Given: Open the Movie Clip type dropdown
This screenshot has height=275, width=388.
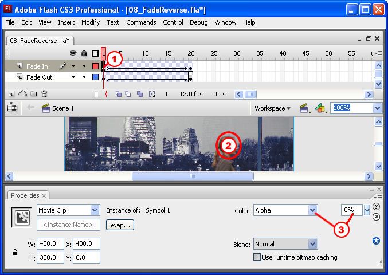Looking at the screenshot, I should click(95, 210).
